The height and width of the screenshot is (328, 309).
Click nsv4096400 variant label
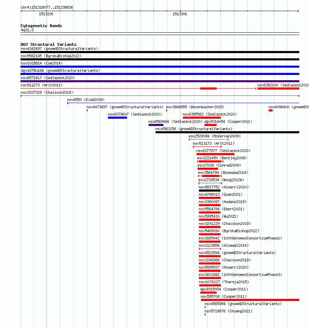[289, 107]
